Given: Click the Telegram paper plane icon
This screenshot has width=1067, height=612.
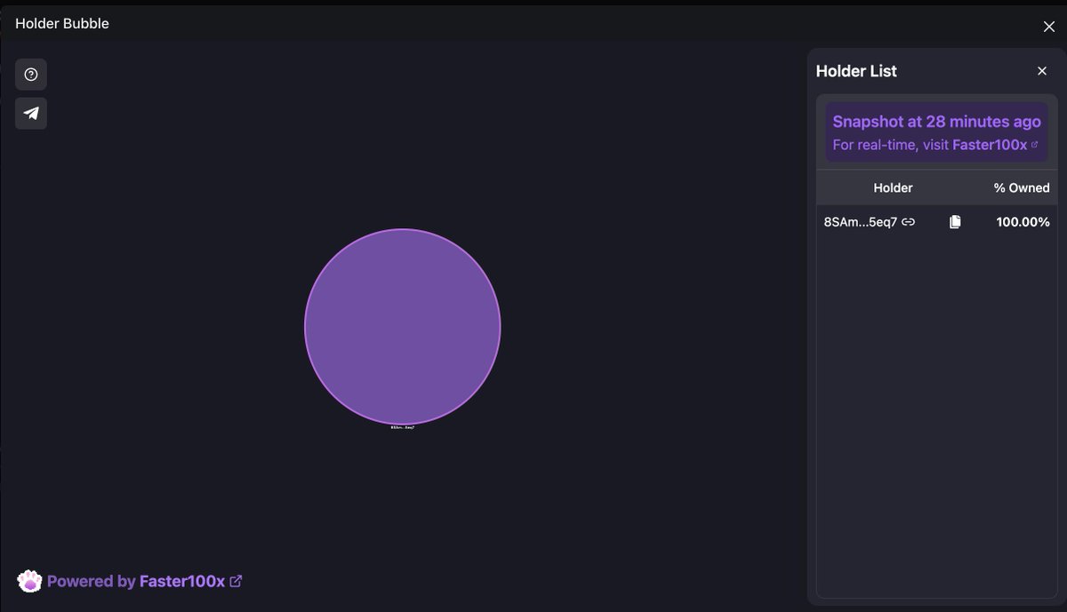Looking at the screenshot, I should pyautogui.click(x=31, y=114).
